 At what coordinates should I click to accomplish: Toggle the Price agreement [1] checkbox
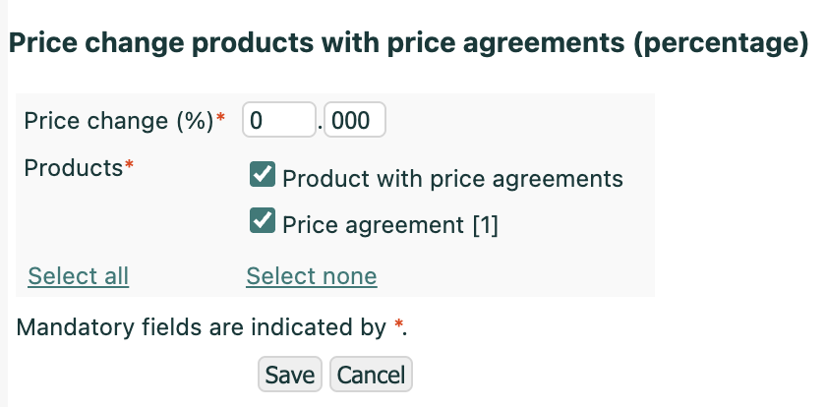[x=262, y=222]
